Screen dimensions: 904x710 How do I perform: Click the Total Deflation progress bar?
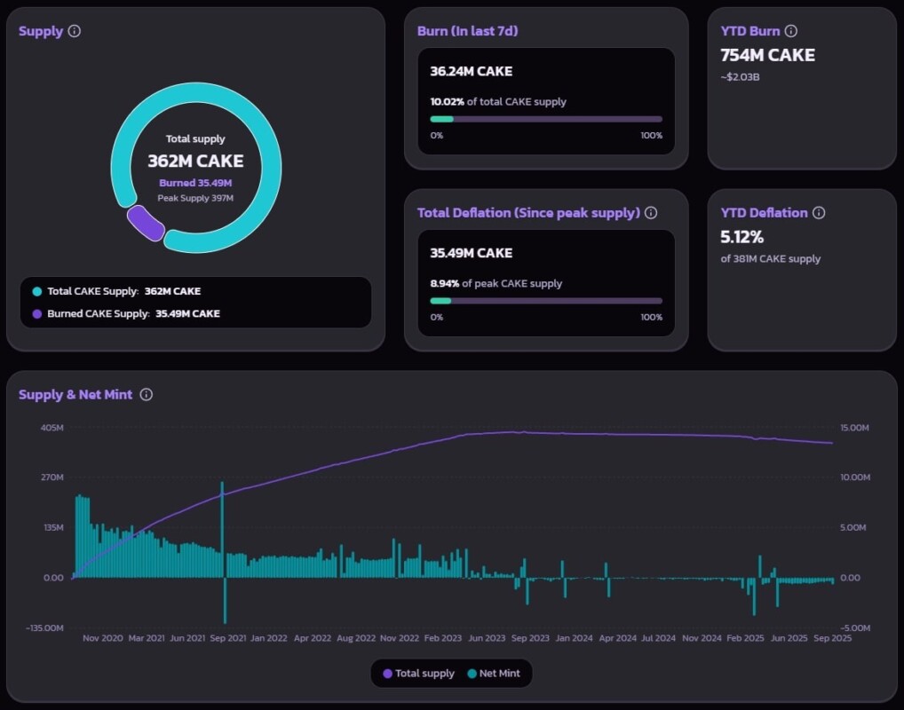click(546, 301)
